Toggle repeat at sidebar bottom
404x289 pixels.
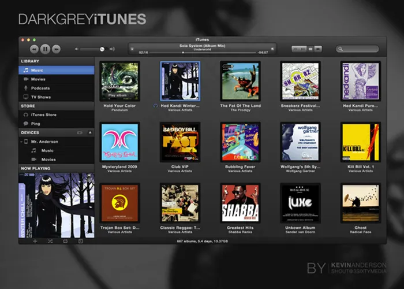[x=65, y=241]
